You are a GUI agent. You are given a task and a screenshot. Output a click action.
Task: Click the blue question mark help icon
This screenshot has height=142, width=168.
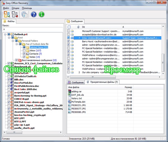point(34,15)
